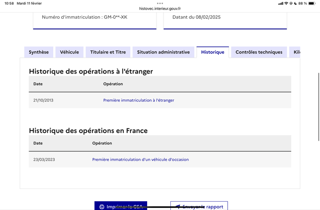
Task: Tap the Do Not Disturb moon icon
Action: (x=296, y=3)
